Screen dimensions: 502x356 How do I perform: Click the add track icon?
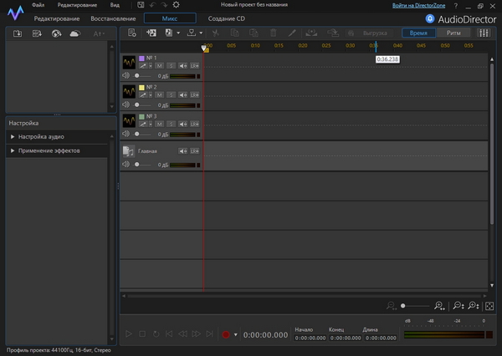(151, 33)
